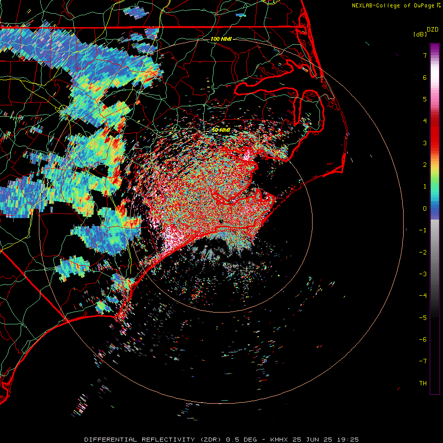The width and height of the screenshot is (443, 443).
Task: Click the [dB] unit label
Action: coord(420,34)
